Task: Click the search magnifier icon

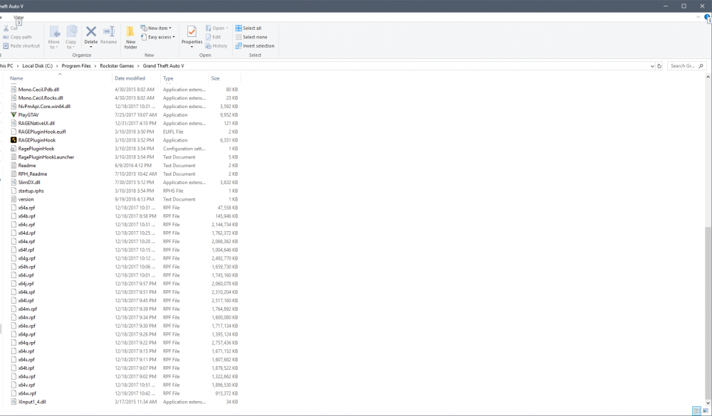Action: pyautogui.click(x=701, y=66)
